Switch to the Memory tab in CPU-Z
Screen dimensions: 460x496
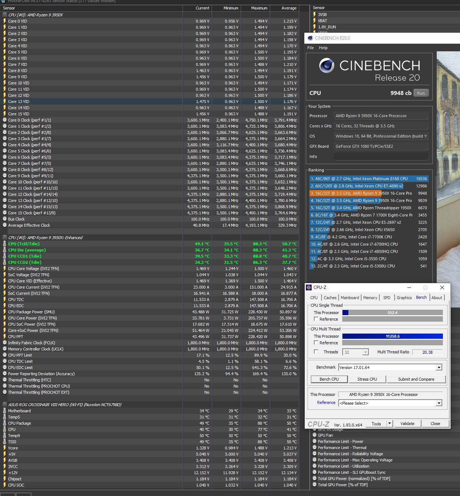point(370,298)
